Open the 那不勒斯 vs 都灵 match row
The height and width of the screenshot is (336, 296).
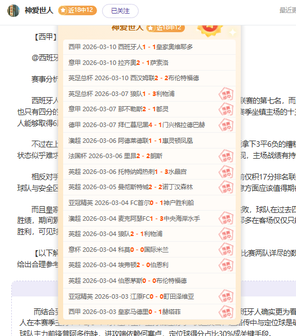(x=149, y=110)
